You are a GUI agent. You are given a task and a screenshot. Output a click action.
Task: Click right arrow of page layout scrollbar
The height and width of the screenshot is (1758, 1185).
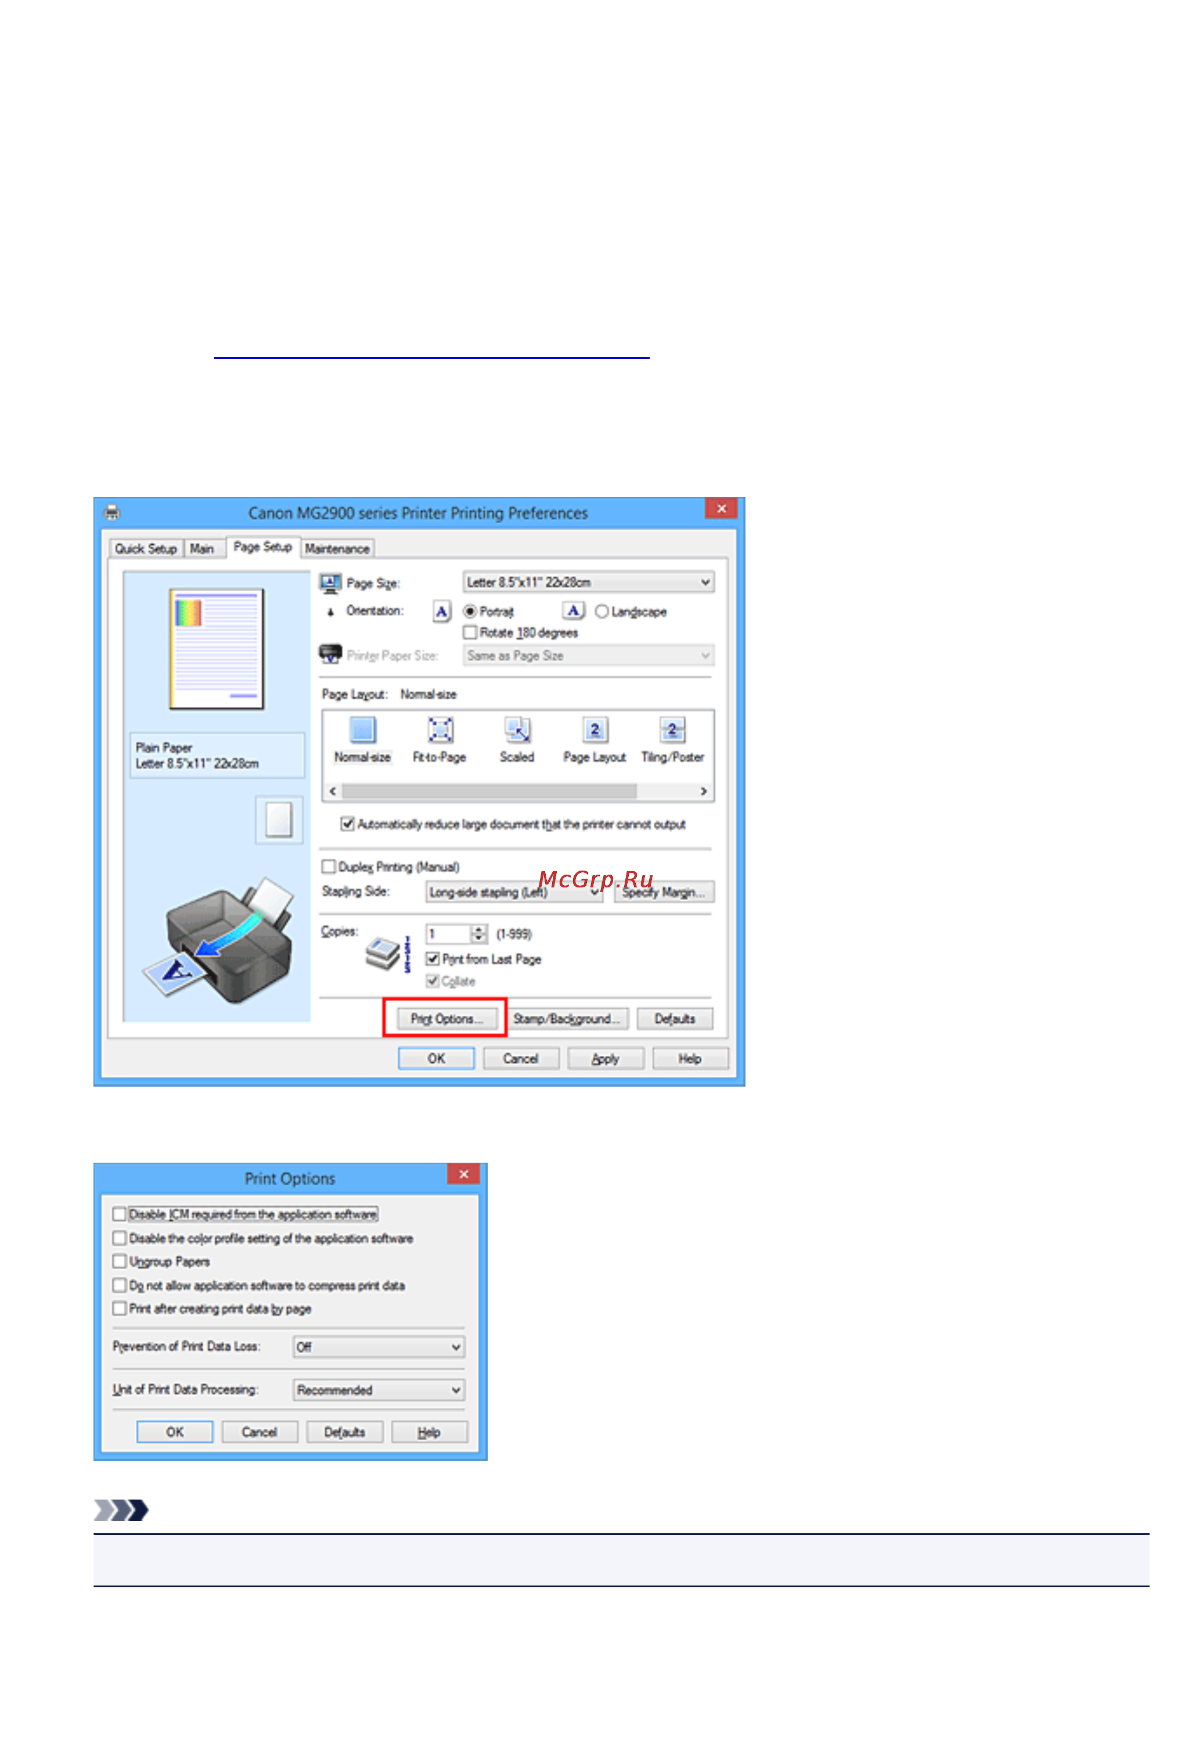(704, 790)
